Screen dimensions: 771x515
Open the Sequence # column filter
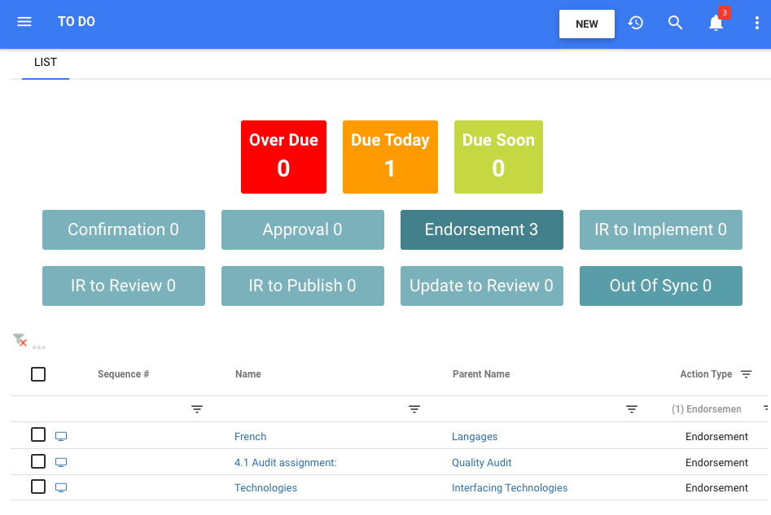(x=197, y=409)
